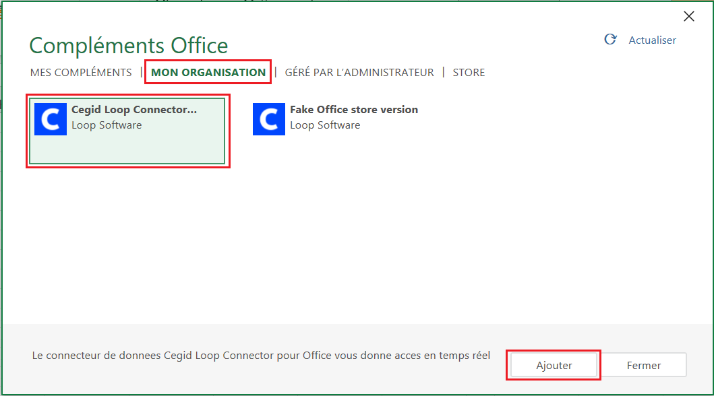The height and width of the screenshot is (396, 714).
Task: Click the Ajouter button
Action: click(x=554, y=365)
